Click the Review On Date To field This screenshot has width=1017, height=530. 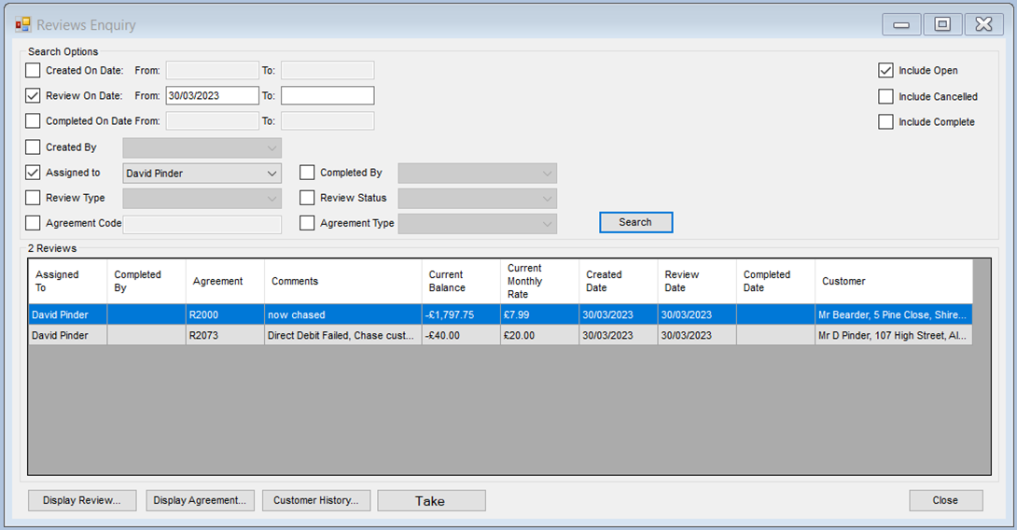point(327,95)
